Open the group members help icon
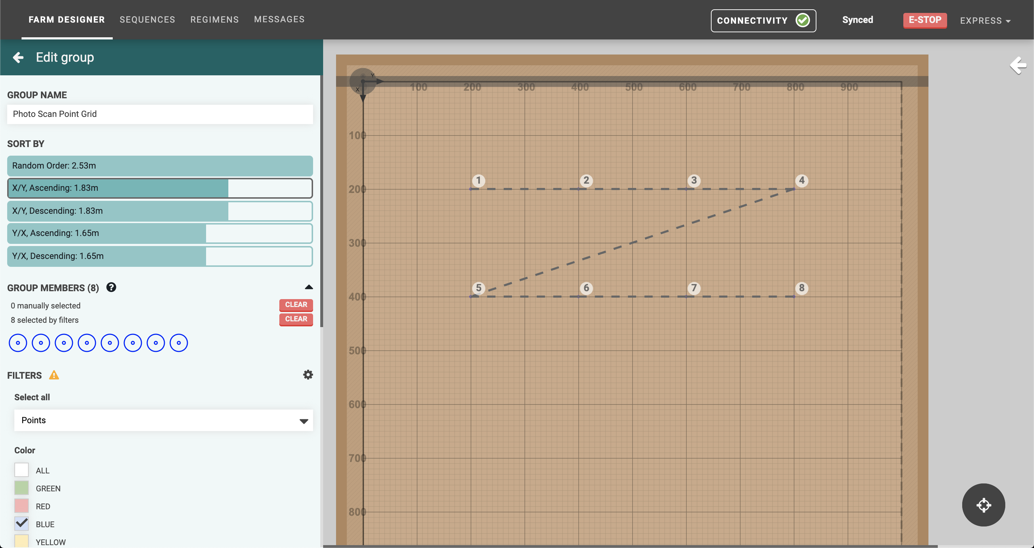This screenshot has height=548, width=1034. [x=111, y=287]
